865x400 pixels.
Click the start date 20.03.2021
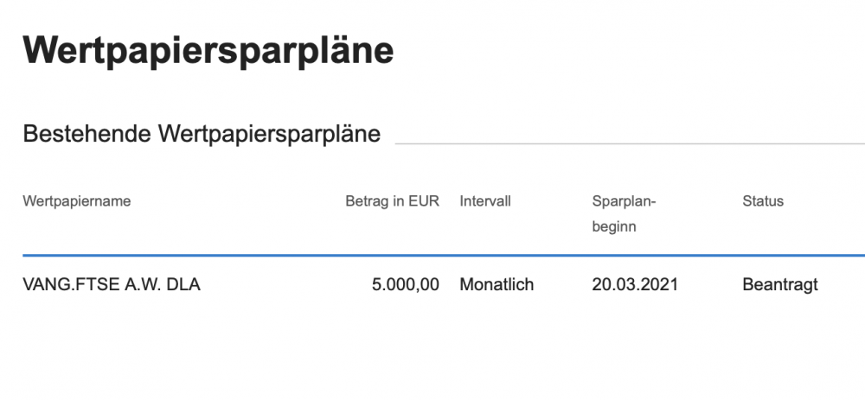point(635,284)
